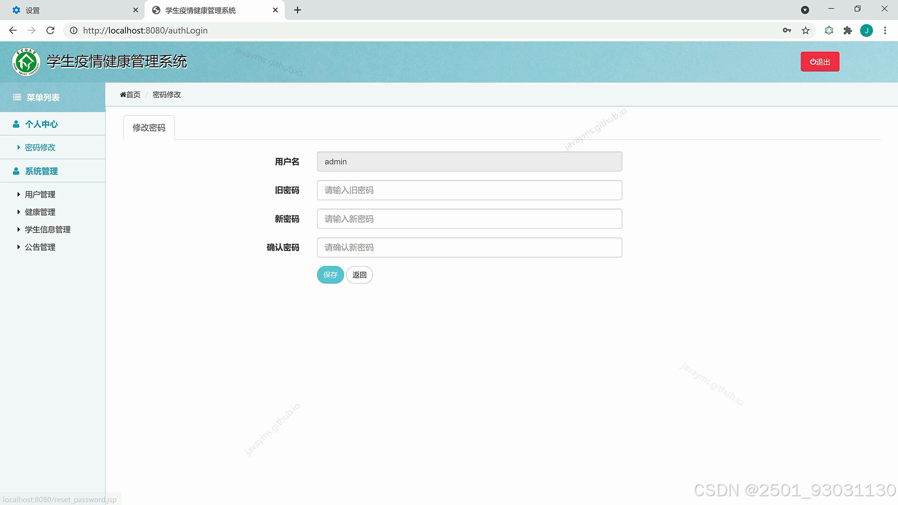Image resolution: width=898 pixels, height=505 pixels.
Task: Focus the 新密码 input field
Action: click(470, 219)
